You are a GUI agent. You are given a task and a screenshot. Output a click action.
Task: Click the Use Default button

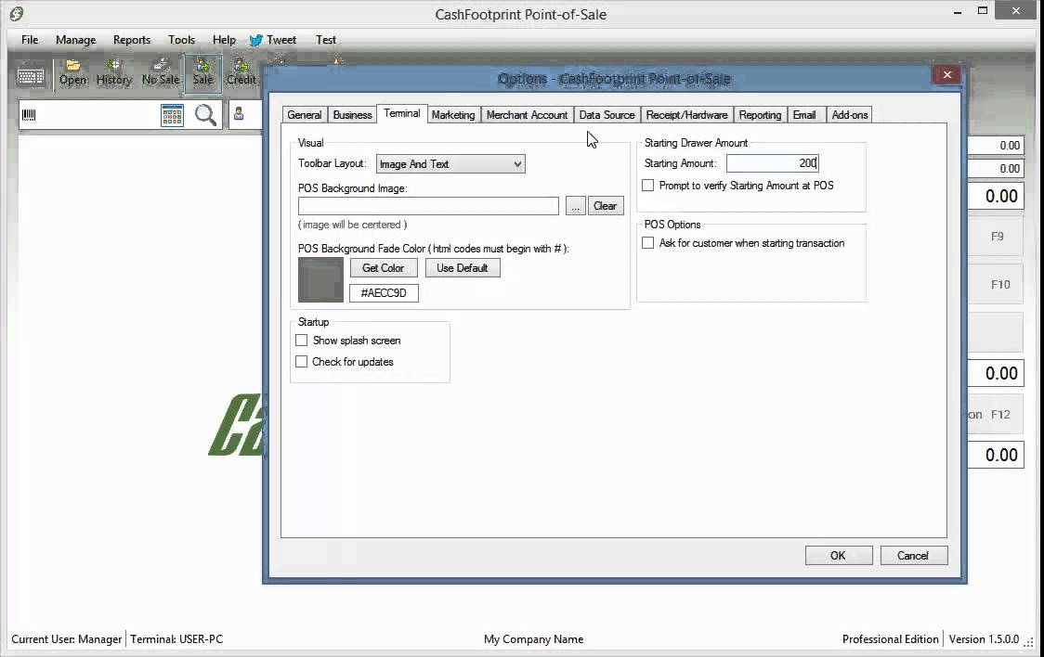463,268
